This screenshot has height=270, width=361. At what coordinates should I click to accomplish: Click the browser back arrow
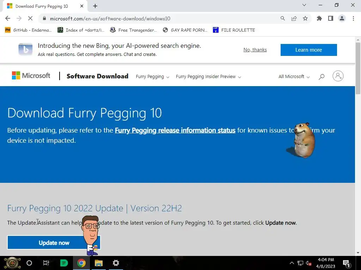[x=8, y=18]
